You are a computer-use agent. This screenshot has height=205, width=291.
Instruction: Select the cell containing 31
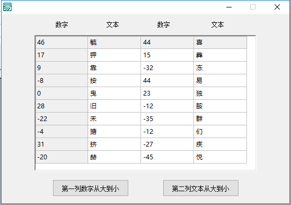pos(61,144)
